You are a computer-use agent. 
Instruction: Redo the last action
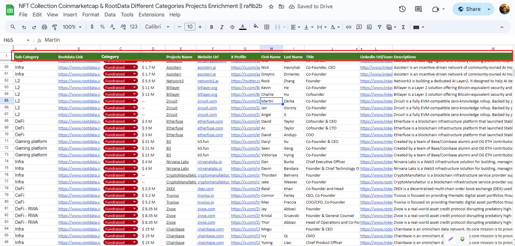point(34,27)
